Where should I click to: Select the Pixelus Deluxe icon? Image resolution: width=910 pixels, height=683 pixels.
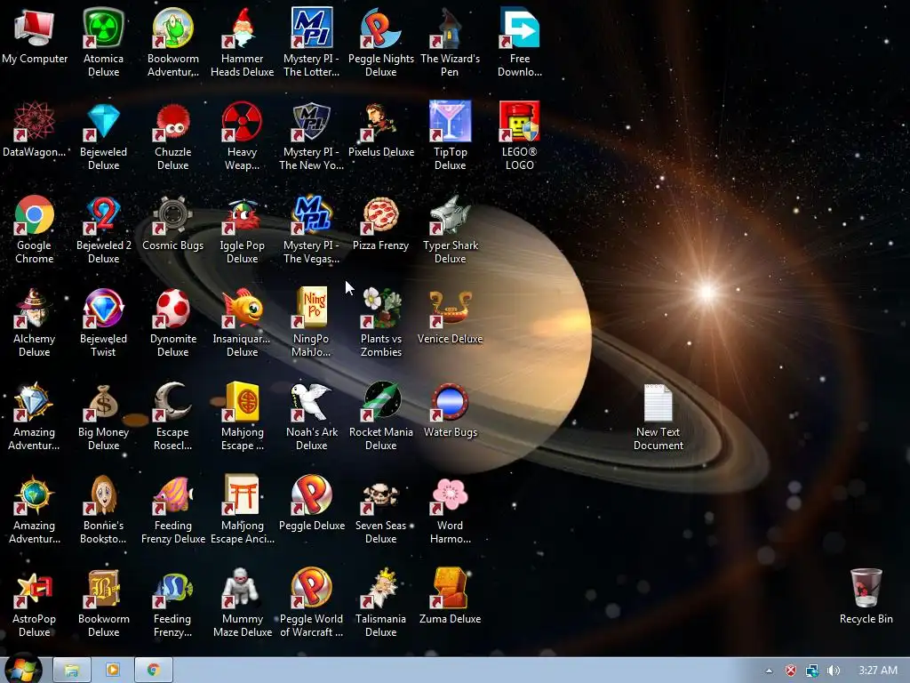pyautogui.click(x=380, y=122)
